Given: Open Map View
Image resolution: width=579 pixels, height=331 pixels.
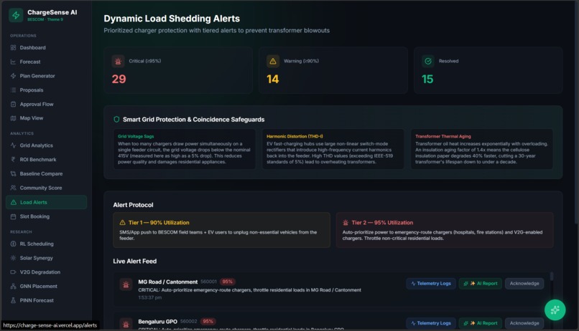Looking at the screenshot, I should coord(46,118).
